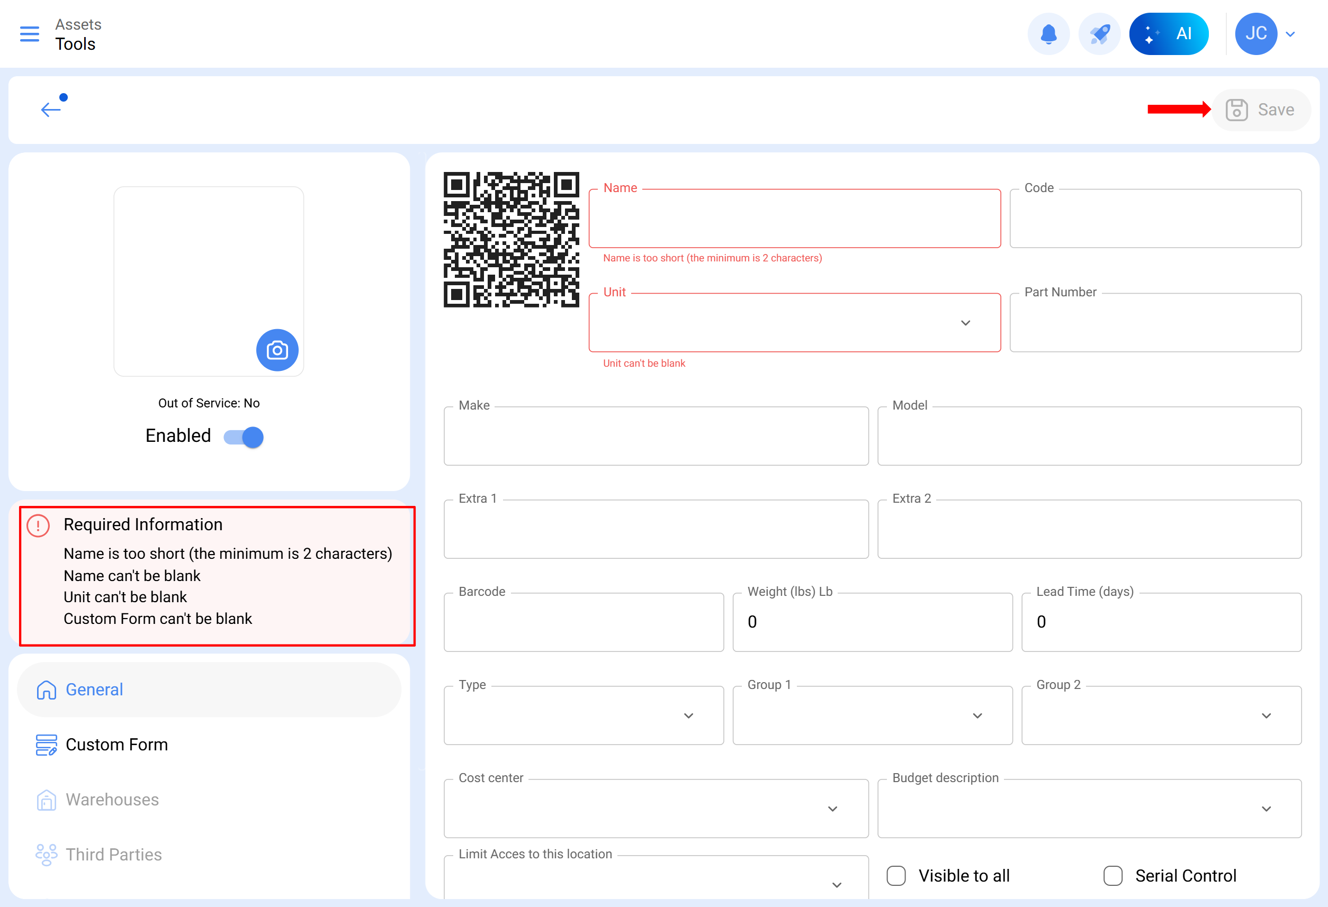Click the JC user avatar
The height and width of the screenshot is (907, 1328).
1255,34
